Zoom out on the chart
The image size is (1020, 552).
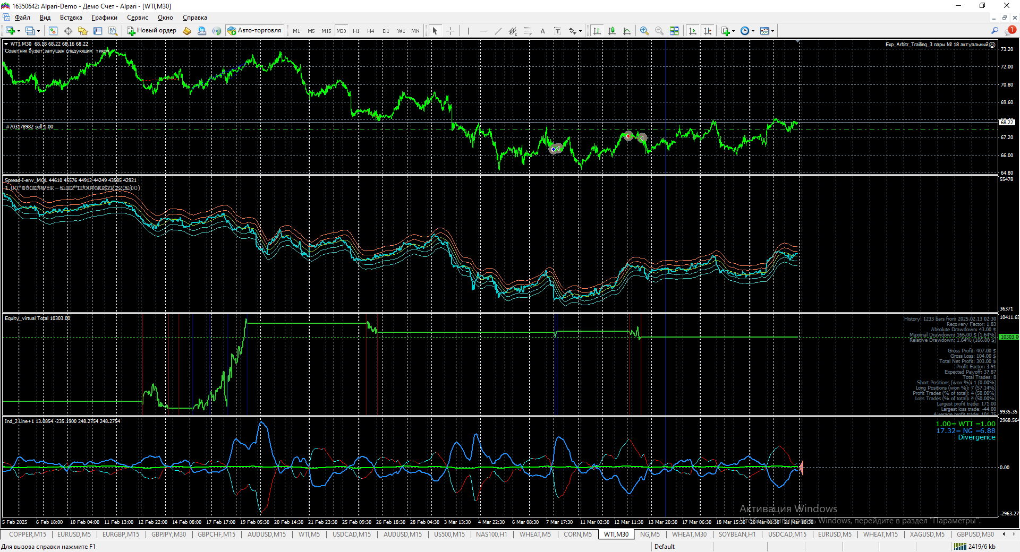click(659, 31)
